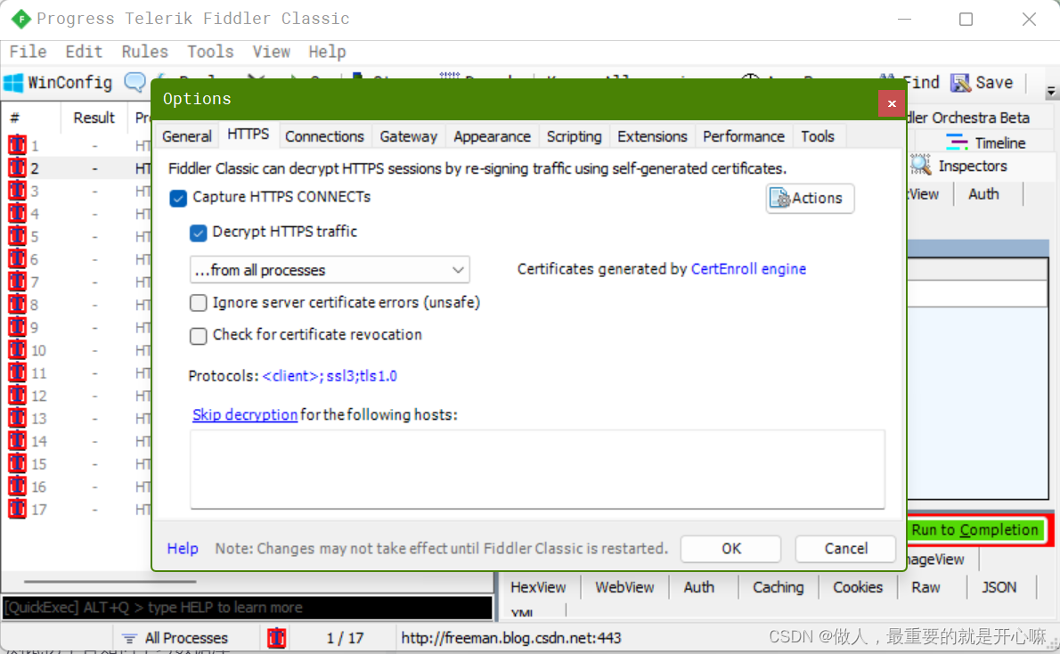Confirm options with OK

pos(730,549)
